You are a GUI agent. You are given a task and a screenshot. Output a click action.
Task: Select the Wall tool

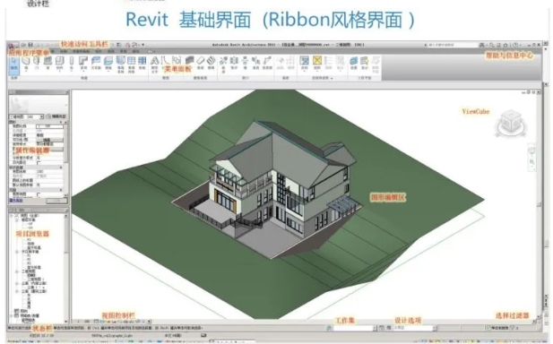pos(26,64)
